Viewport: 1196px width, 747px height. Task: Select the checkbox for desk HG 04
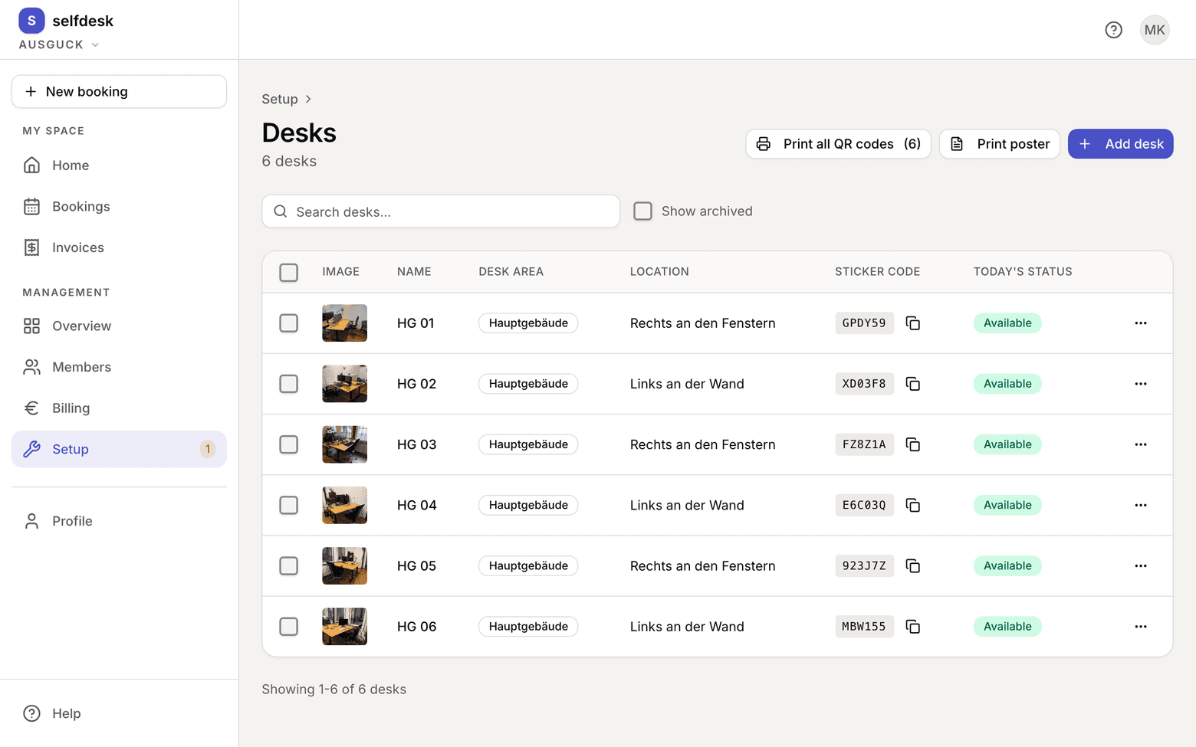coord(288,505)
